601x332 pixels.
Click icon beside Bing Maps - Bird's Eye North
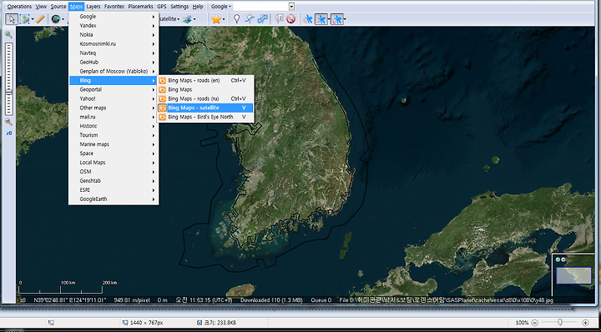[x=163, y=117]
